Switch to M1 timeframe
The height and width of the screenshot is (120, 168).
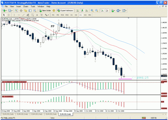53,15
